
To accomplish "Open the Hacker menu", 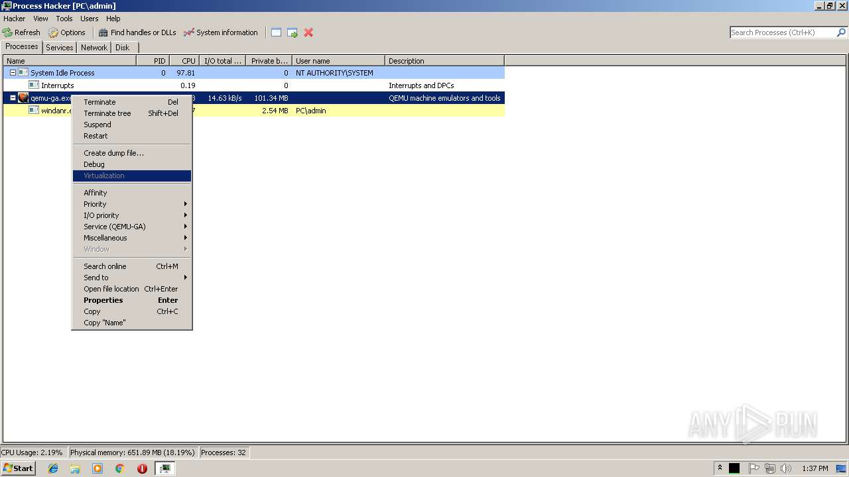I will [14, 19].
